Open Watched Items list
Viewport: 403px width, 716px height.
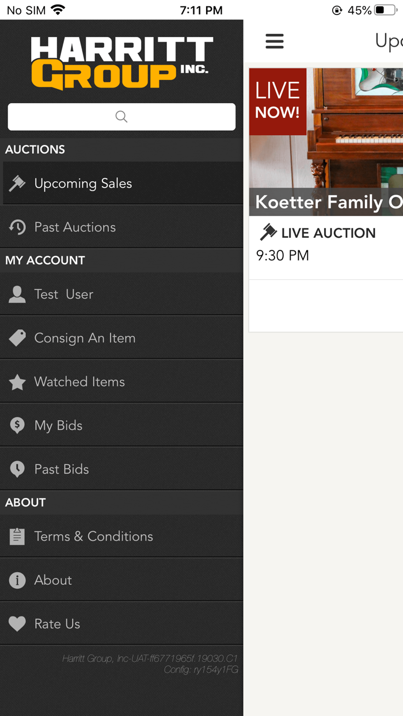tap(79, 382)
